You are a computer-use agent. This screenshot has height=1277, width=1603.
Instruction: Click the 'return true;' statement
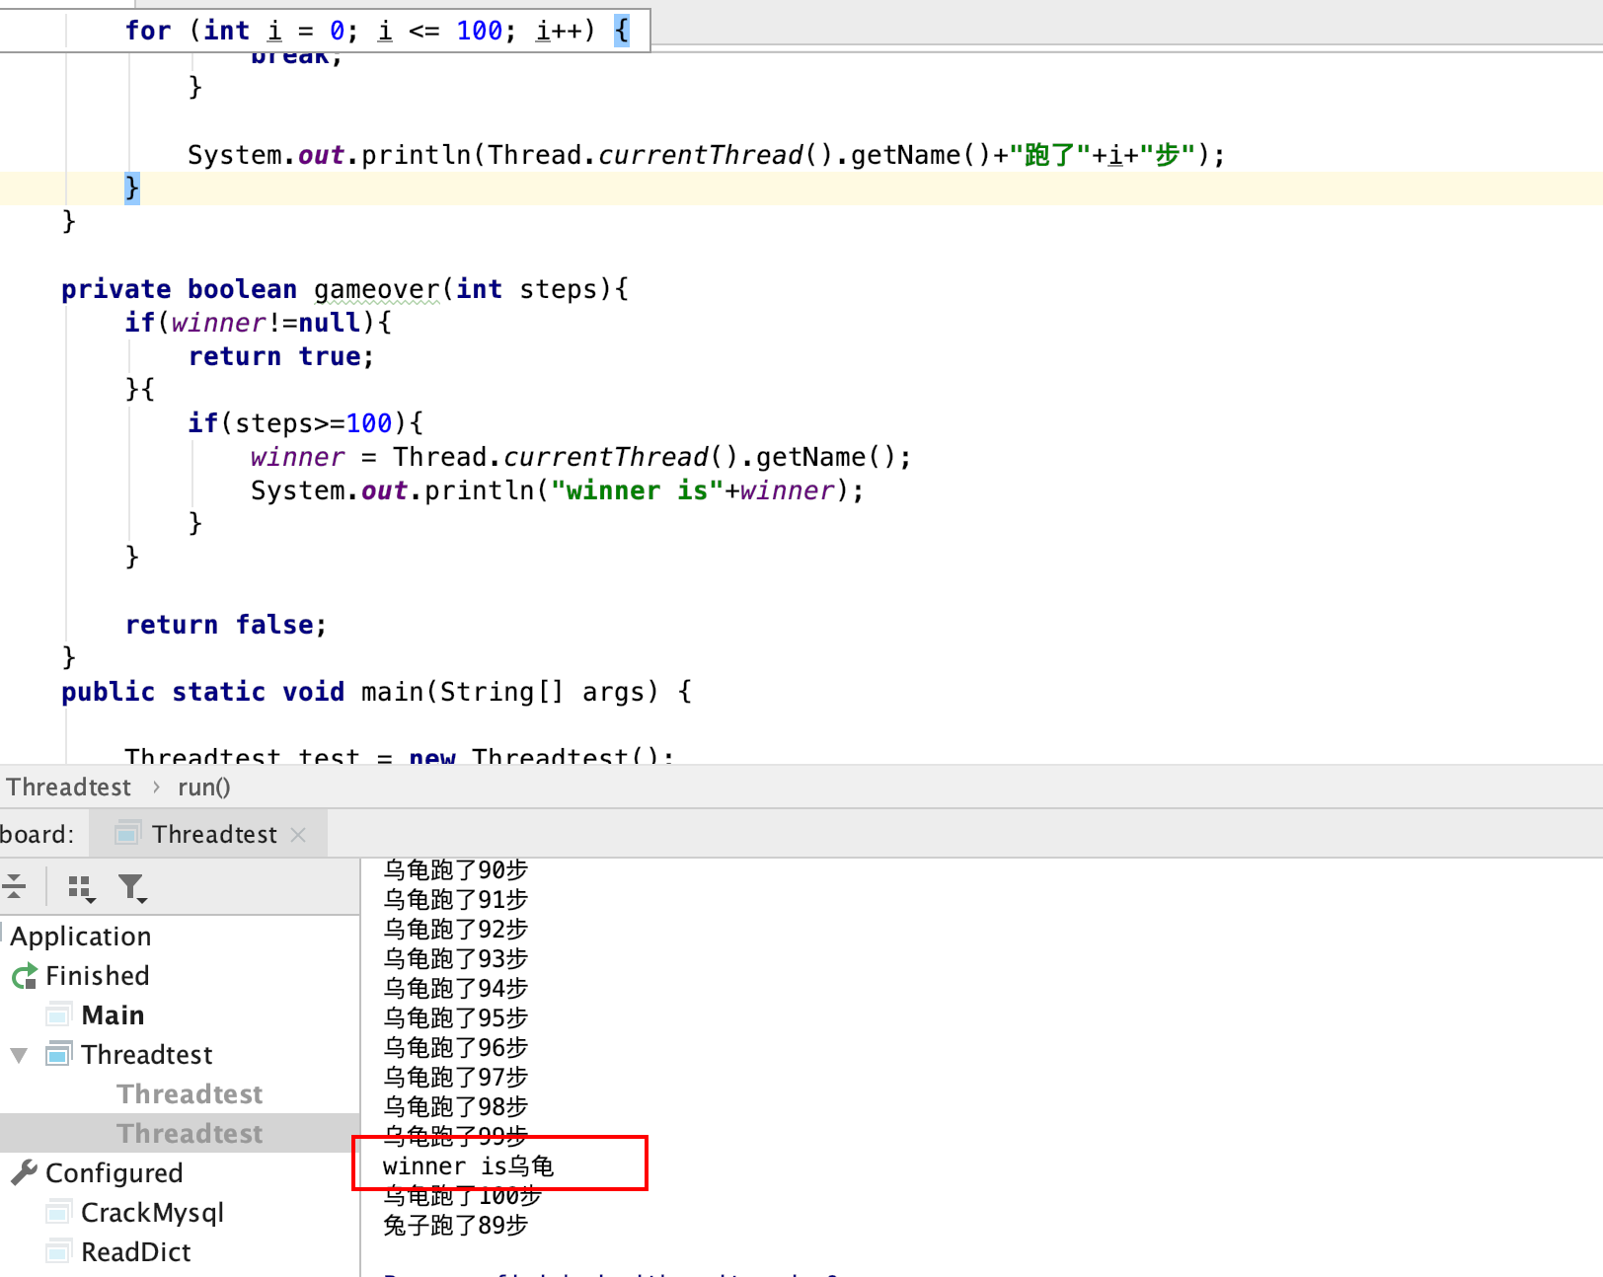(280, 356)
